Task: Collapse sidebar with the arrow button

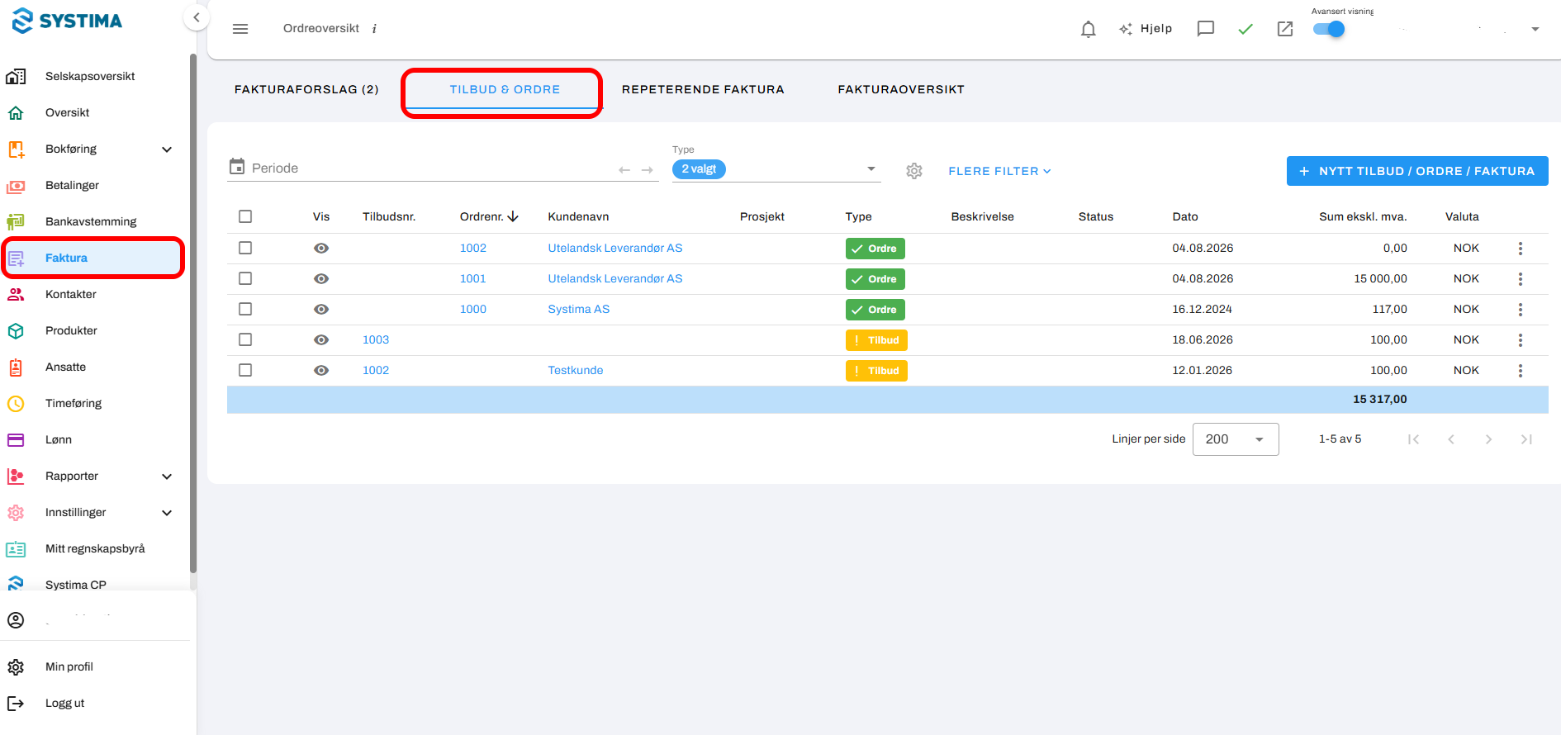Action: coord(197,17)
